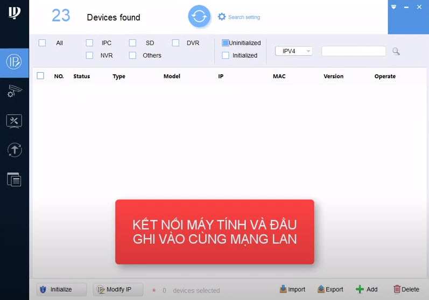Image resolution: width=429 pixels, height=300 pixels.
Task: Open the title bar dropdown menu arrow
Action: [x=394, y=7]
